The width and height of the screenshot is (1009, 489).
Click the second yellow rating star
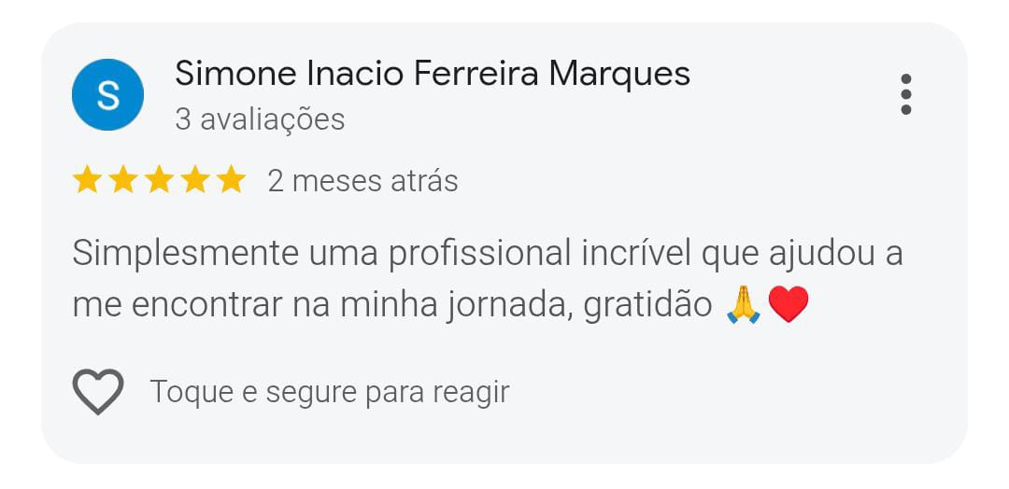click(123, 180)
